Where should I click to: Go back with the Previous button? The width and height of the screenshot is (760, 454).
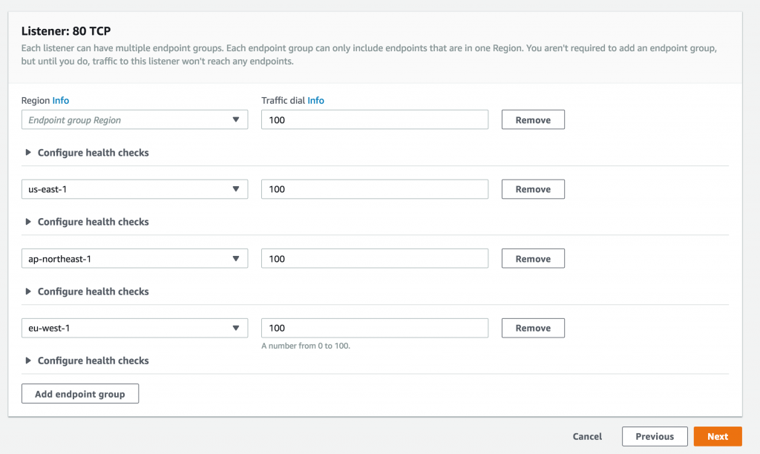[x=654, y=436]
